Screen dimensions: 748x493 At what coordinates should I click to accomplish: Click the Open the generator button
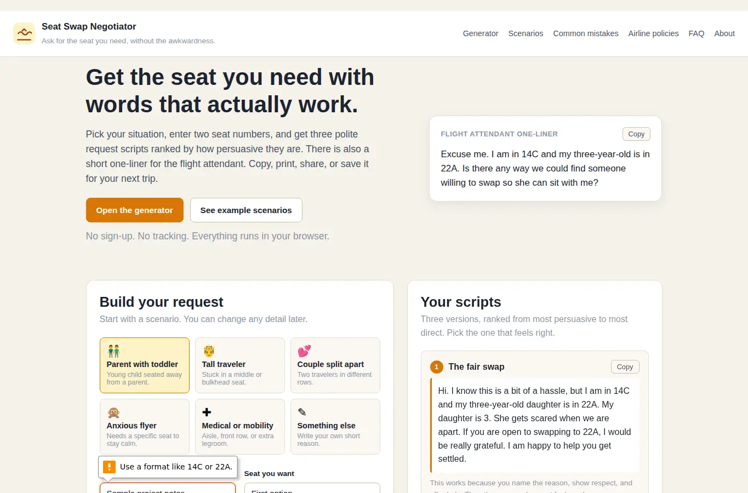(135, 210)
